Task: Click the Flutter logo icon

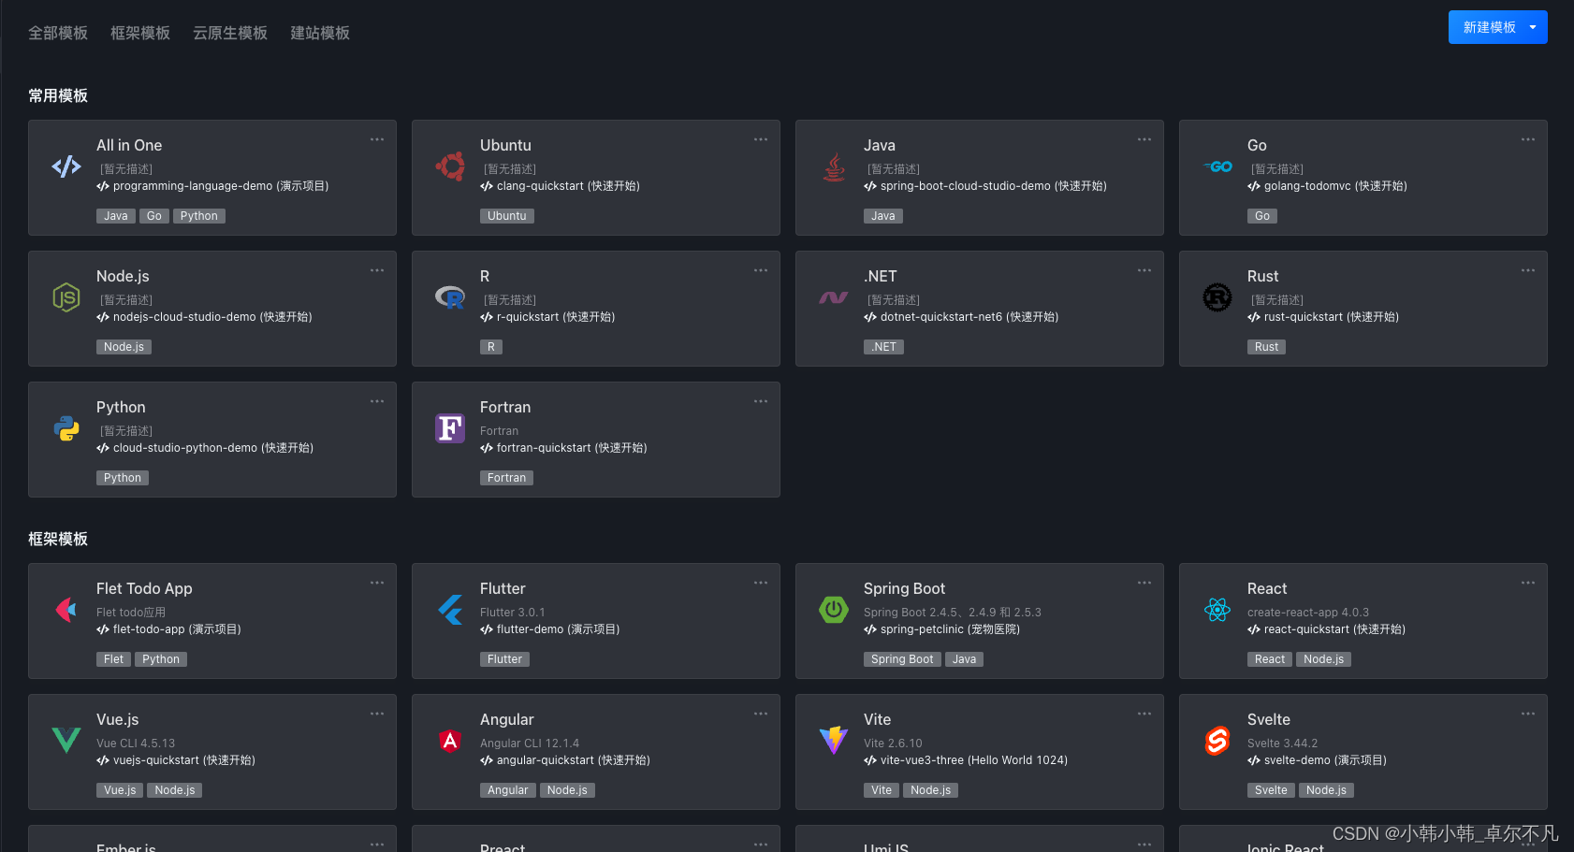Action: pos(450,610)
